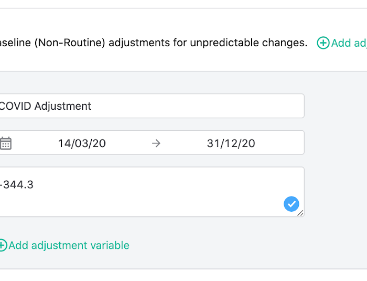367x281 pixels.
Task: Click the blue checkmark badge in textarea
Action: pos(292,204)
